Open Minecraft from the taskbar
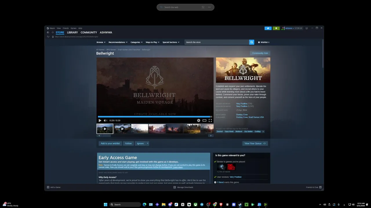This screenshot has height=208, width=371. 246,205
